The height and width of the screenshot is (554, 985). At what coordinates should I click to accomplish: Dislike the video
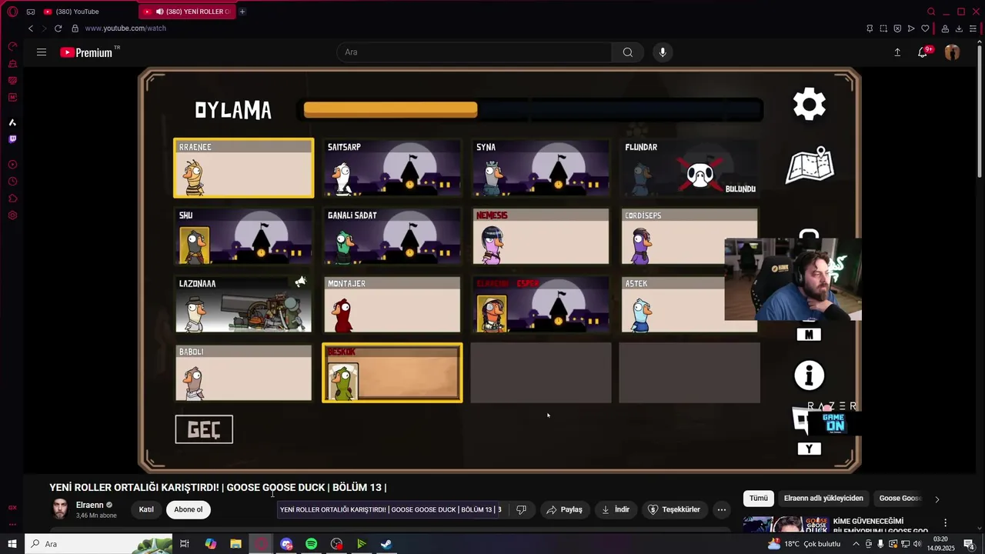tap(521, 509)
